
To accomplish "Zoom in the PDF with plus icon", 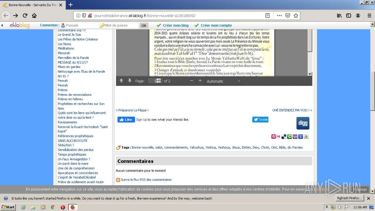I will (x=200, y=81).
